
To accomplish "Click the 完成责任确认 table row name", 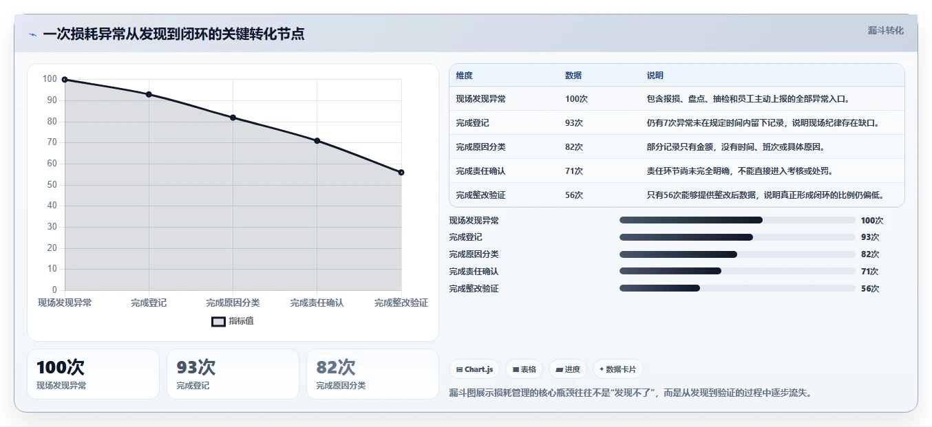I will [x=480, y=171].
